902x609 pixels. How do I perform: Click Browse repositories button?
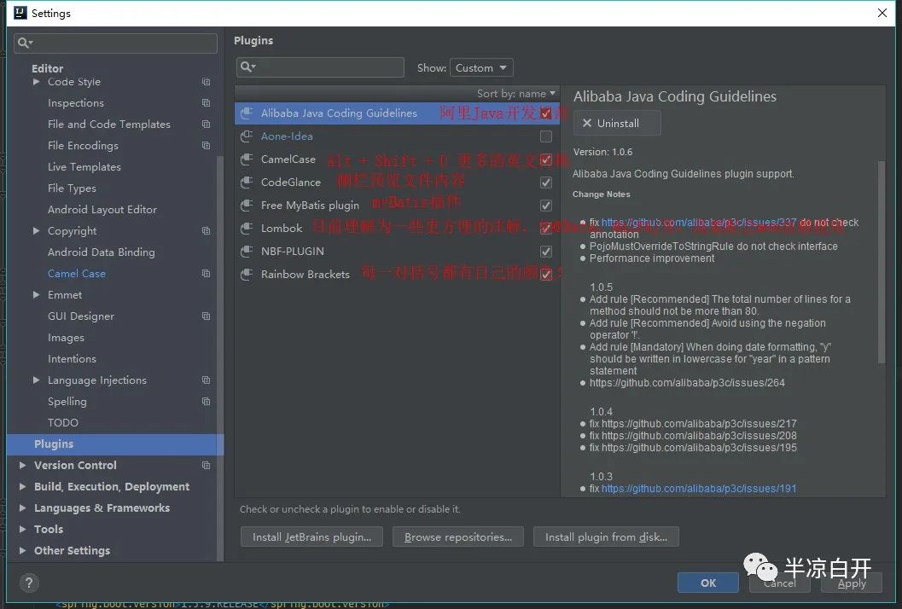458,537
